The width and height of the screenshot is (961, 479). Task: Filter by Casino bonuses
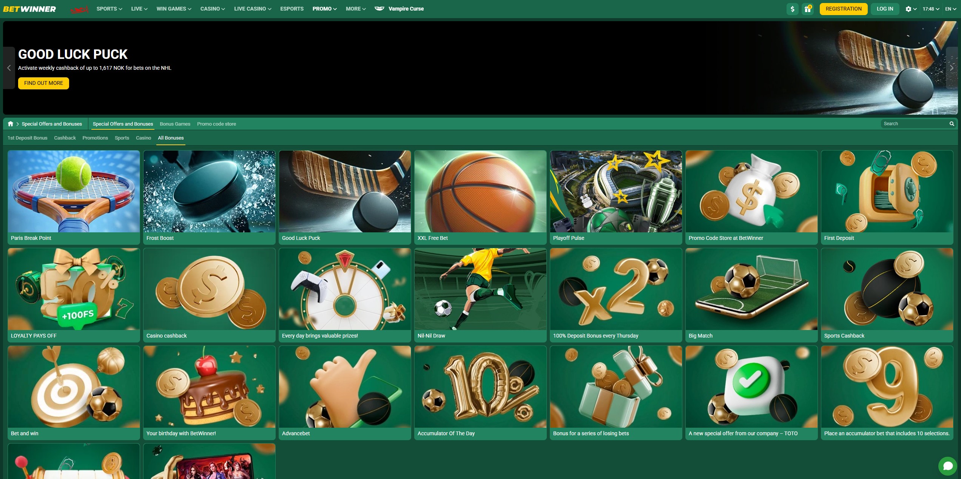coord(143,138)
